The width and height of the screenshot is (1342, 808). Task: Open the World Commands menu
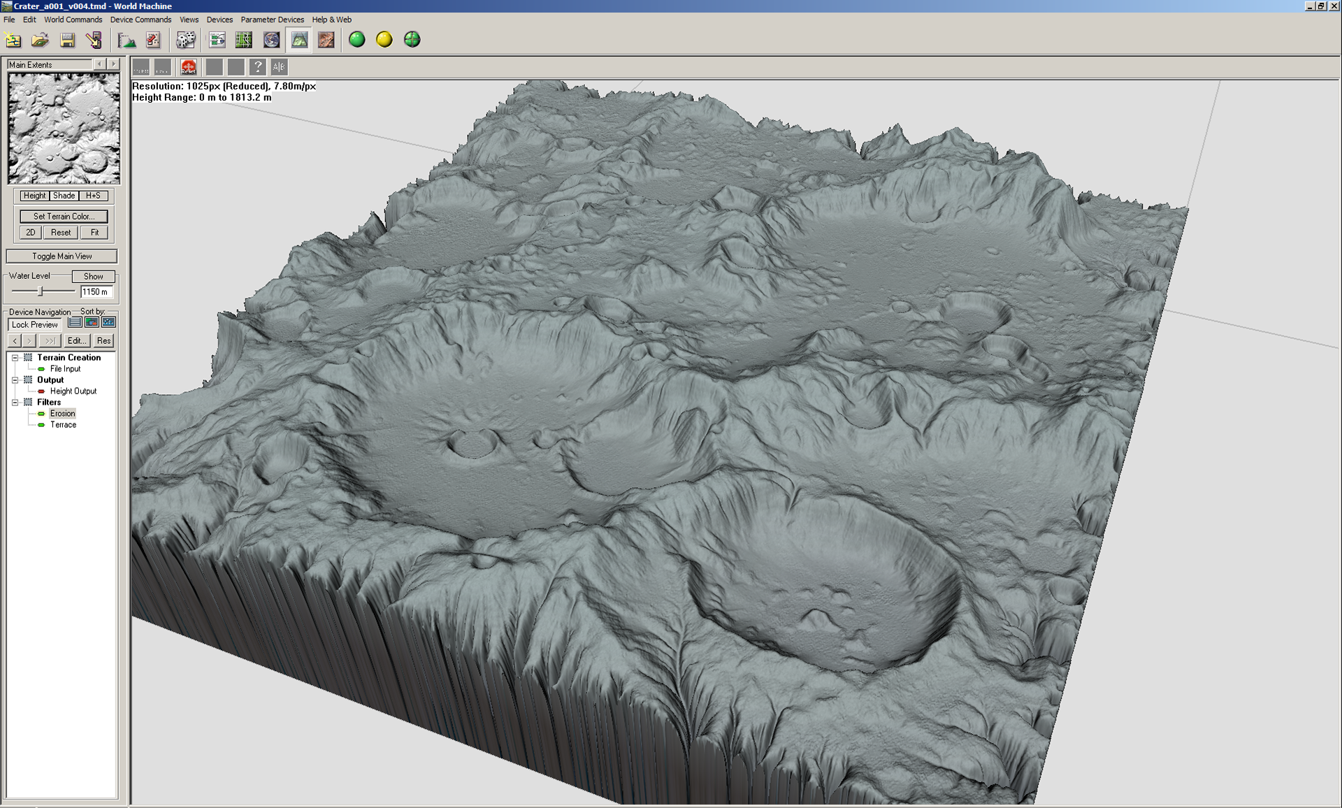[x=73, y=20]
